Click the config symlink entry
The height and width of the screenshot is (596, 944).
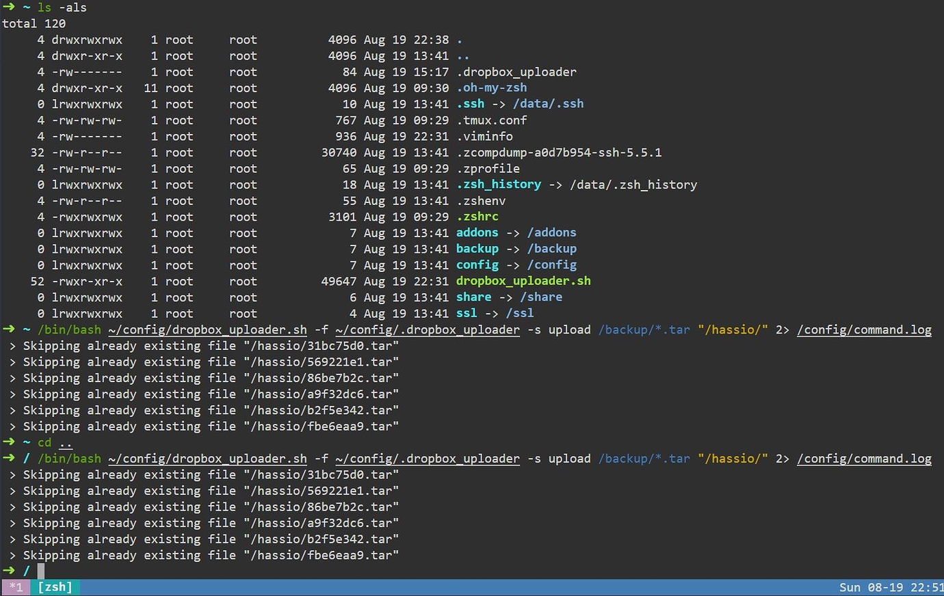[477, 265]
